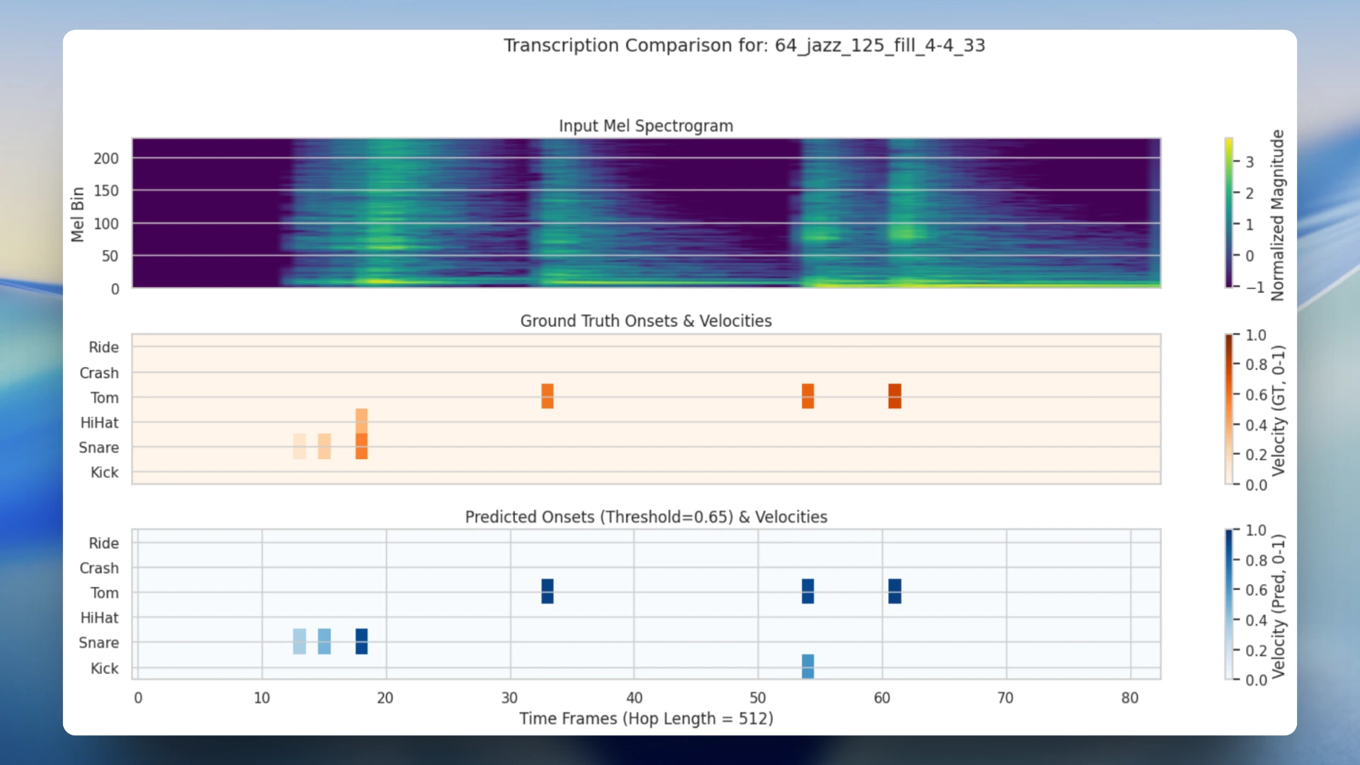Image resolution: width=1360 pixels, height=765 pixels.
Task: Click the lightest predicted Snare onset at frame 13
Action: (300, 641)
